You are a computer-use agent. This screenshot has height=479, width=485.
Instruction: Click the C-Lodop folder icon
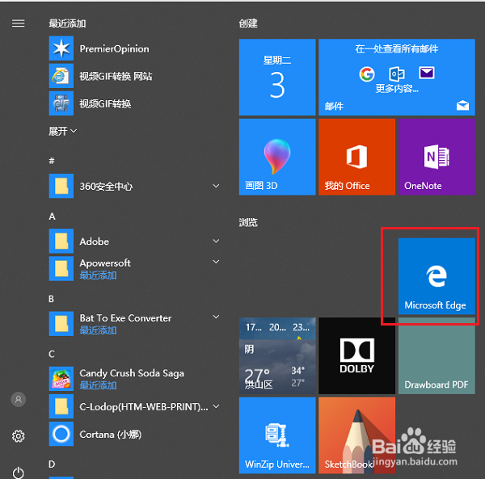pyautogui.click(x=61, y=406)
